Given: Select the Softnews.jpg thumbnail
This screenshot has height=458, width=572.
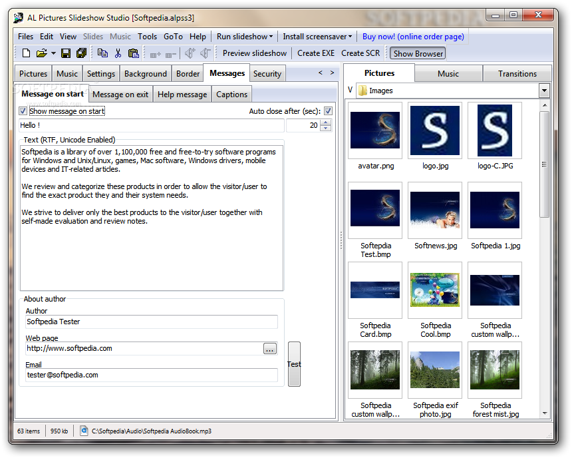Looking at the screenshot, I should pos(435,210).
